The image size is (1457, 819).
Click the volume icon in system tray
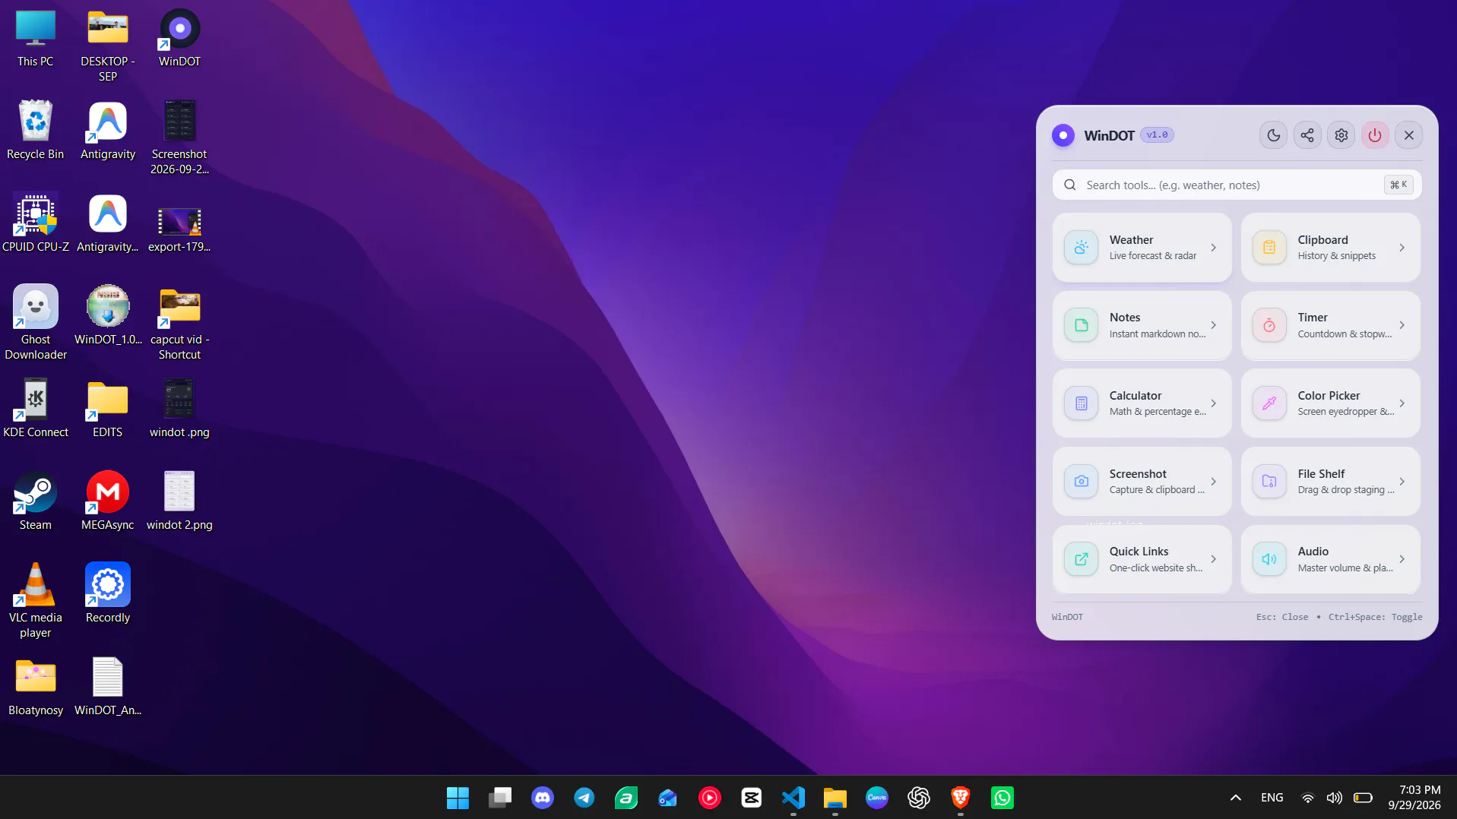coord(1335,798)
